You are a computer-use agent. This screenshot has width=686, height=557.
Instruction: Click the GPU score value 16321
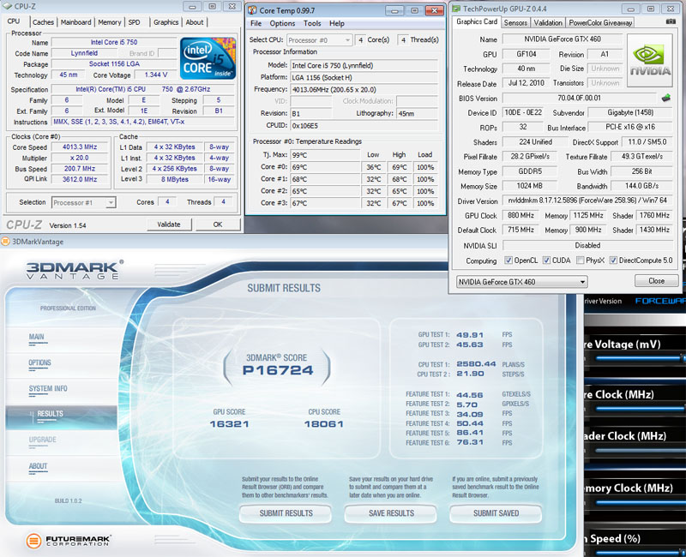point(229,424)
